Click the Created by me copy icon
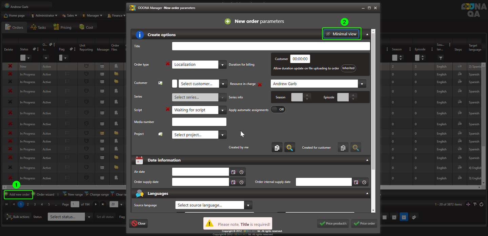 click(x=277, y=148)
